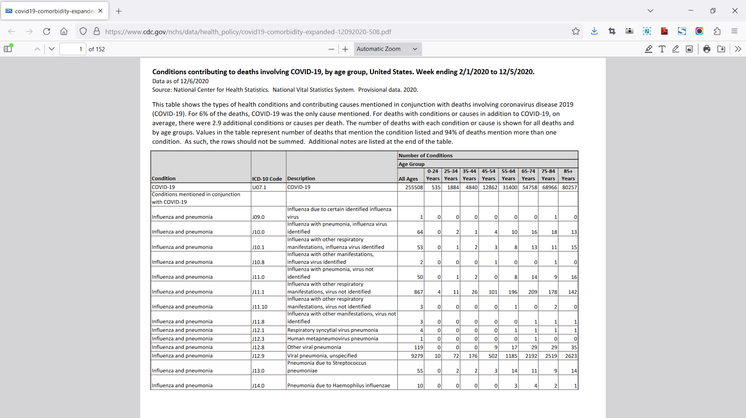Select the Highlight annotation tool
746x418 pixels.
point(648,49)
